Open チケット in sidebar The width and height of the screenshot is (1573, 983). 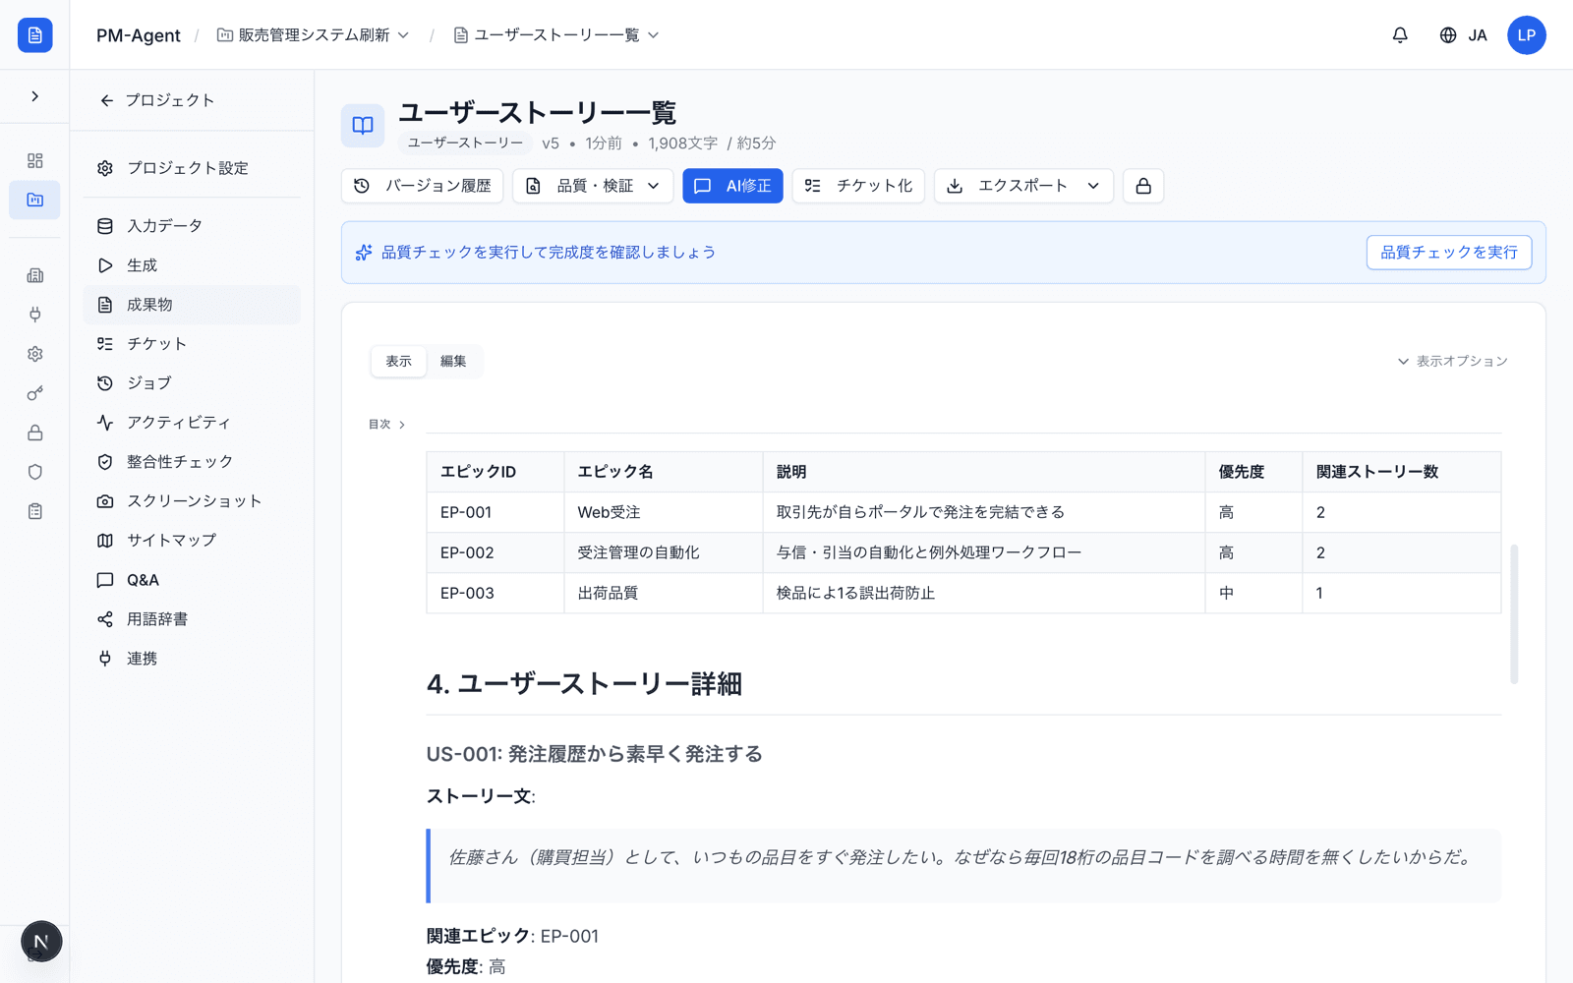tap(192, 344)
